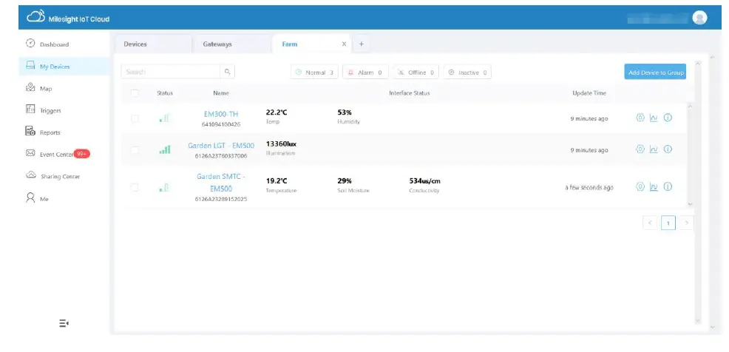Toggle the select-all header checkbox
Viewport: 729px width, 352px height.
pyautogui.click(x=135, y=93)
